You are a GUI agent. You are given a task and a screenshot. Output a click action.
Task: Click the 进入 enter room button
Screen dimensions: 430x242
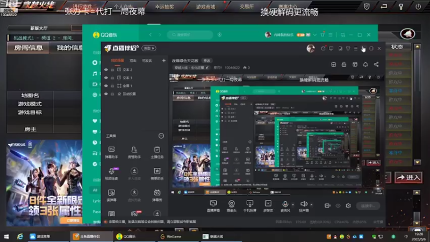pyautogui.click(x=408, y=177)
